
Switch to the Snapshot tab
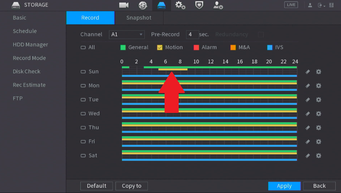pos(139,18)
